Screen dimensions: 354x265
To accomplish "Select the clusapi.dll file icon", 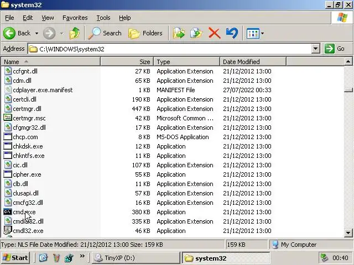I will [8, 193].
